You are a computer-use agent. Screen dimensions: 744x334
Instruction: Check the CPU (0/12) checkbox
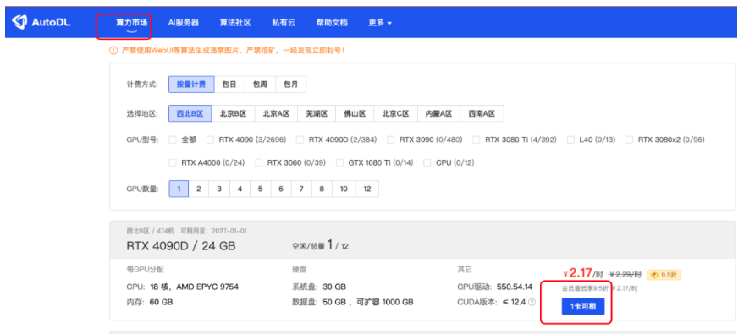[427, 163]
